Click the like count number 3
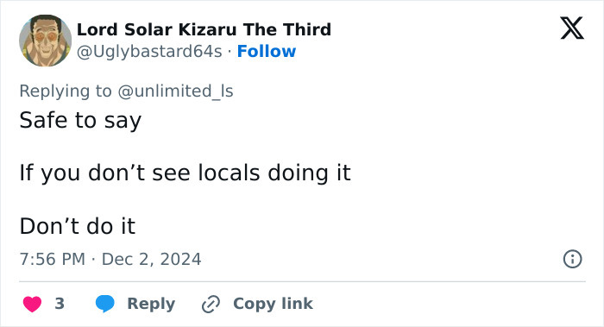Screen dimensions: 604x327 (x=60, y=304)
